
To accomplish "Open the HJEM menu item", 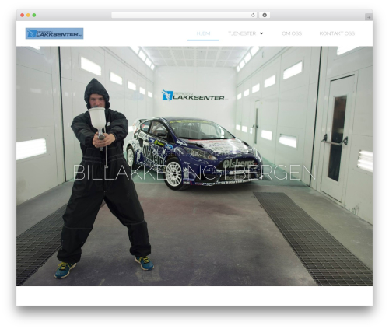I will [x=203, y=33].
